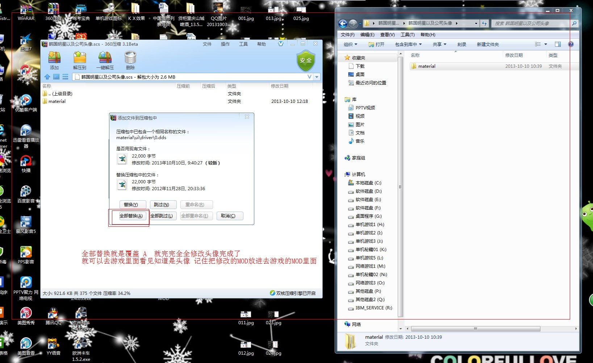Open the 360压缩 path bar dropdown arrow

coord(317,77)
